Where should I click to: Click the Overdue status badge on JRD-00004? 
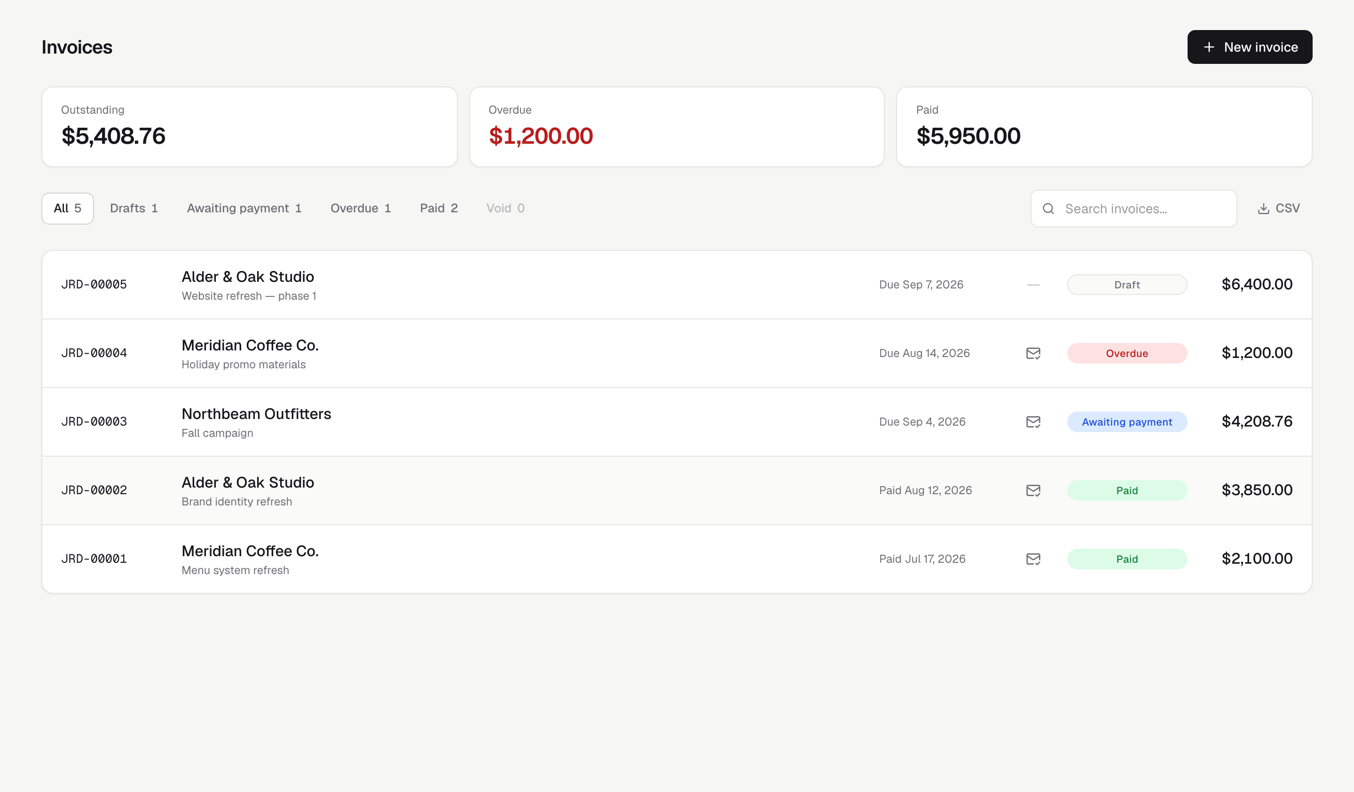1127,353
